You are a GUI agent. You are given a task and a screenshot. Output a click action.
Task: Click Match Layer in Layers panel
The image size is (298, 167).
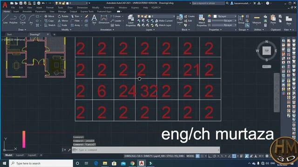tap(163, 25)
